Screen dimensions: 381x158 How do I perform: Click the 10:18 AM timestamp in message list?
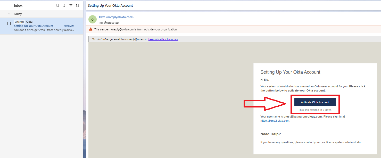coord(69,26)
